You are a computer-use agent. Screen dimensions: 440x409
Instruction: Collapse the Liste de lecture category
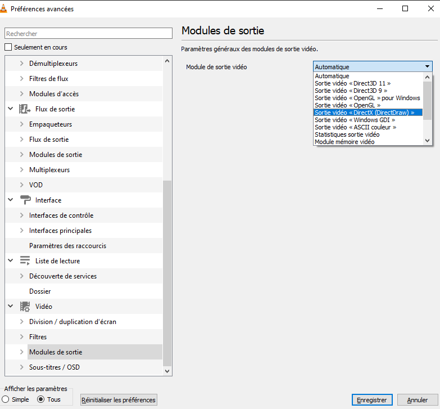[10, 260]
